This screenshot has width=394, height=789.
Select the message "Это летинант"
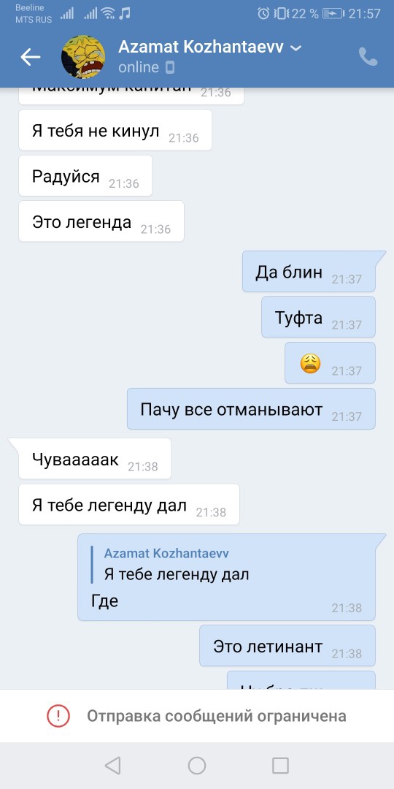coord(287,646)
